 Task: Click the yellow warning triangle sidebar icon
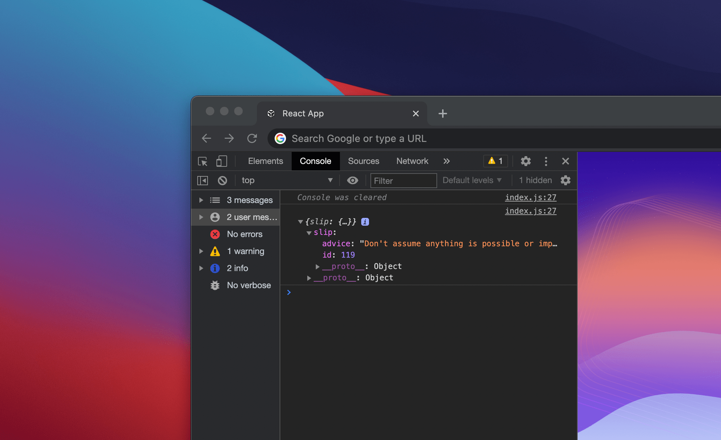215,251
